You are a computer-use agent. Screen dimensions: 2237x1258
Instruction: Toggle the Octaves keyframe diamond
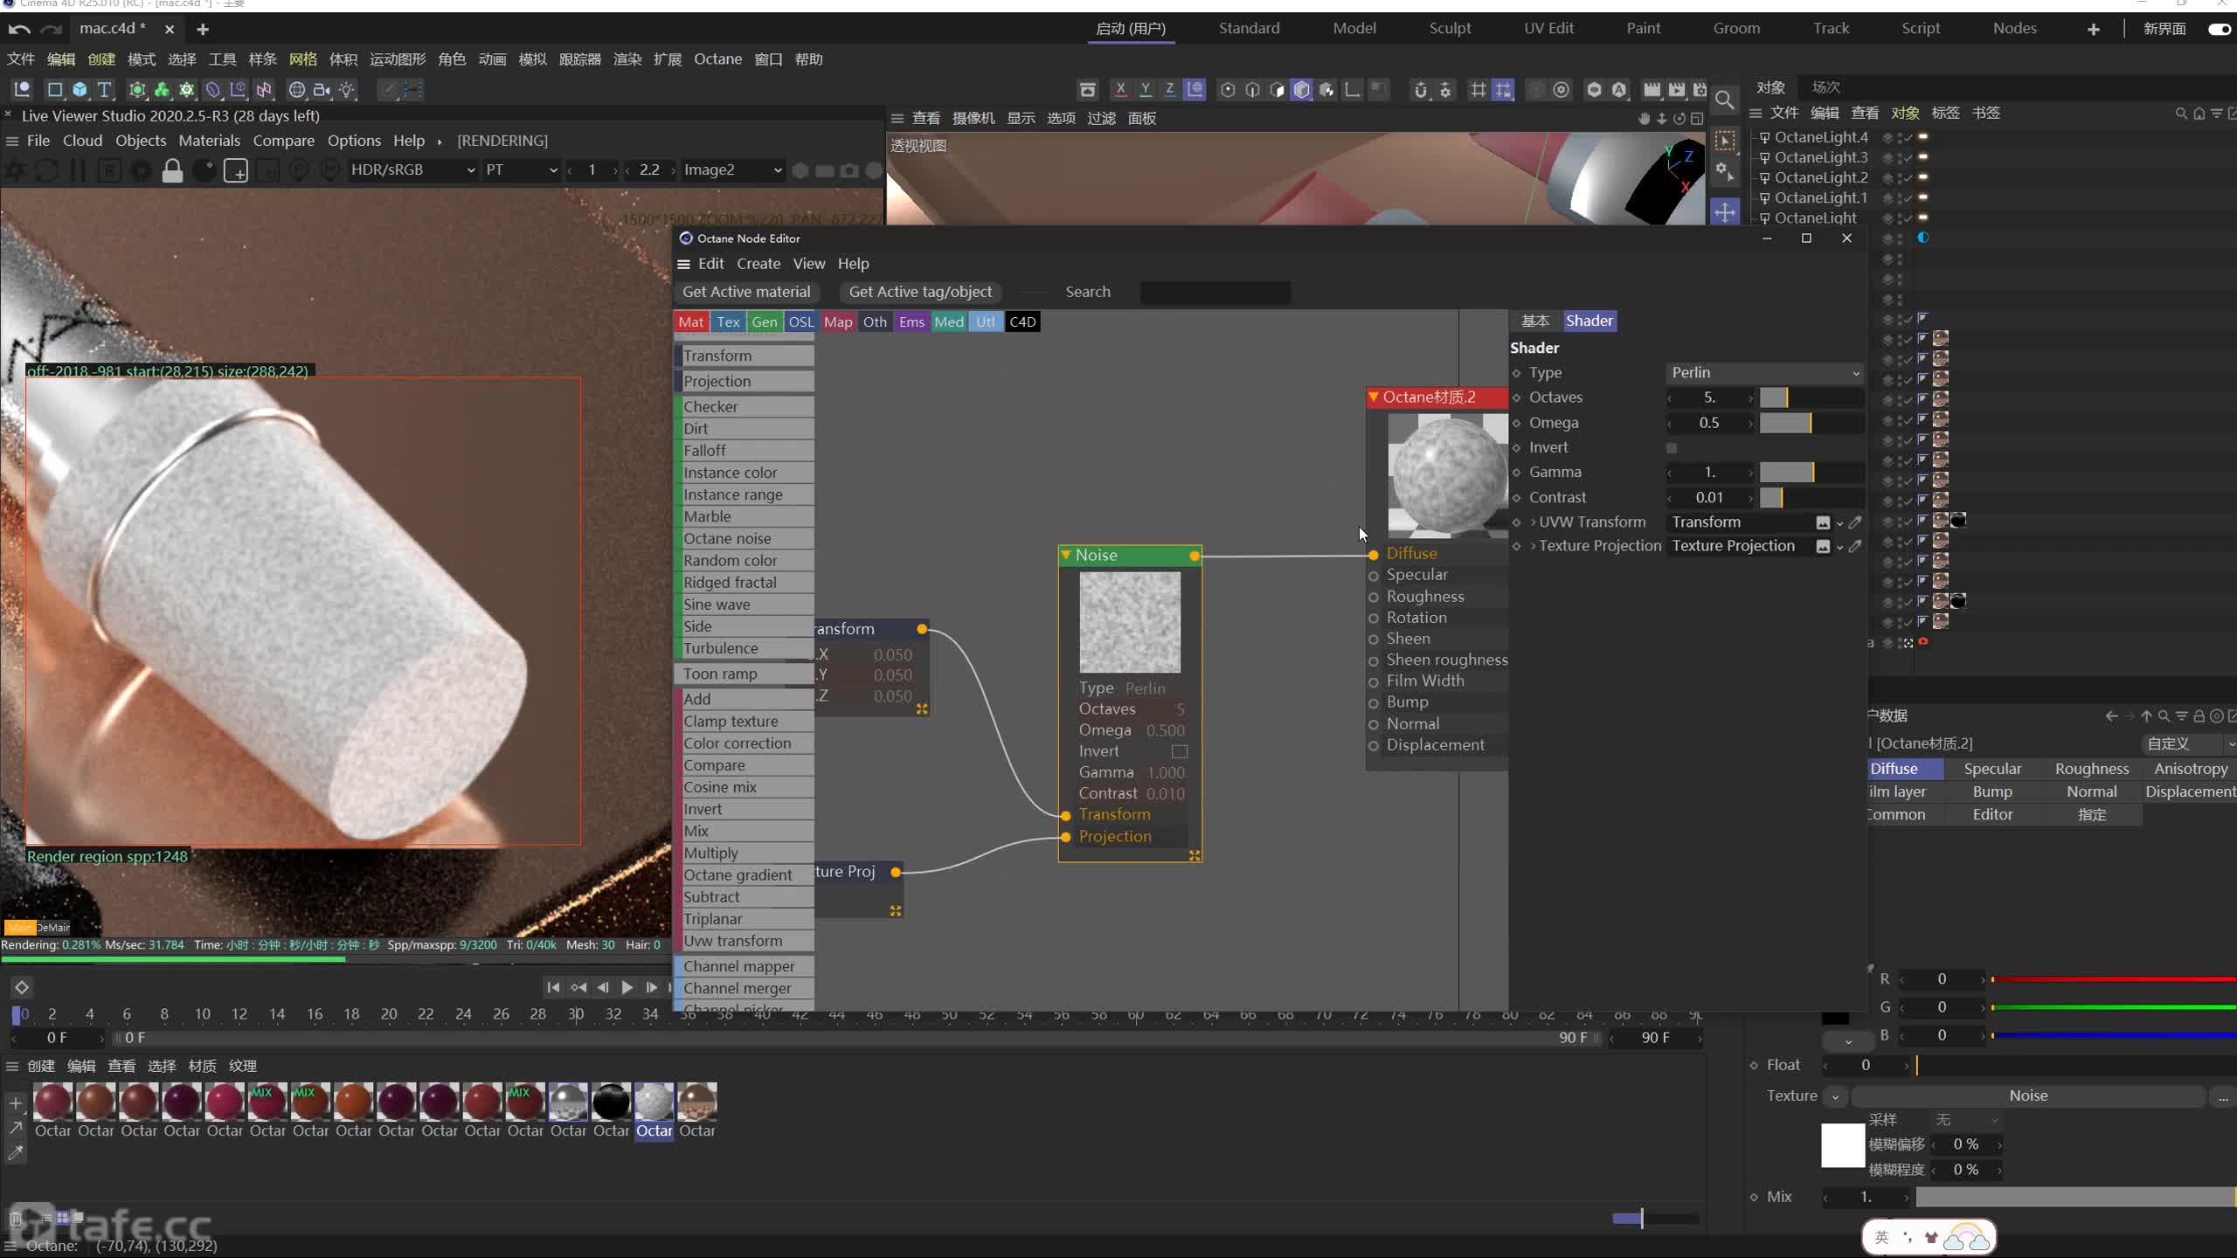coord(1517,398)
